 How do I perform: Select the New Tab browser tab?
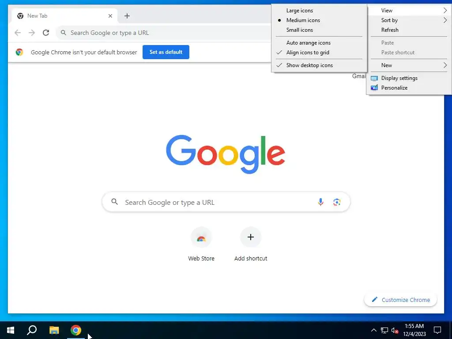[x=64, y=16]
